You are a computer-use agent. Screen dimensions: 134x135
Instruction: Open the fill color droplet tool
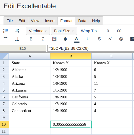coord(65,39)
